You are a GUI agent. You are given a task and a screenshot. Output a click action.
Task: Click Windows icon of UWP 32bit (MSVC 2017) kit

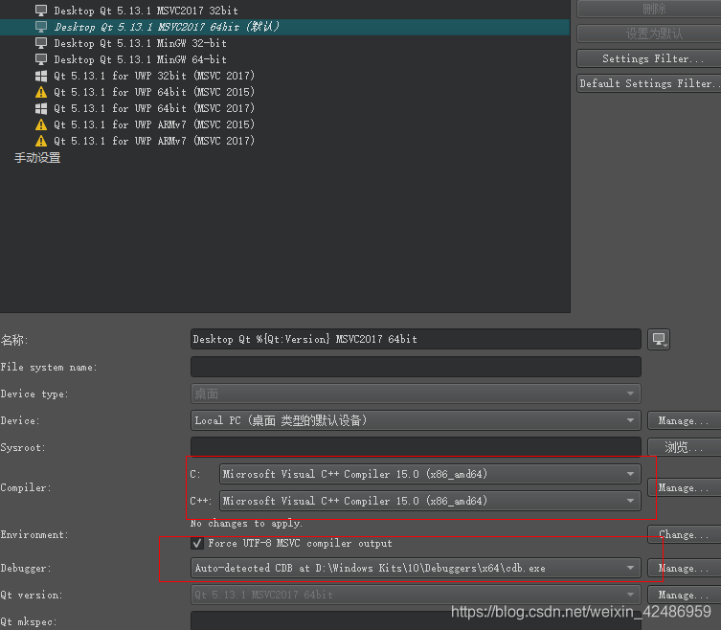[x=41, y=76]
